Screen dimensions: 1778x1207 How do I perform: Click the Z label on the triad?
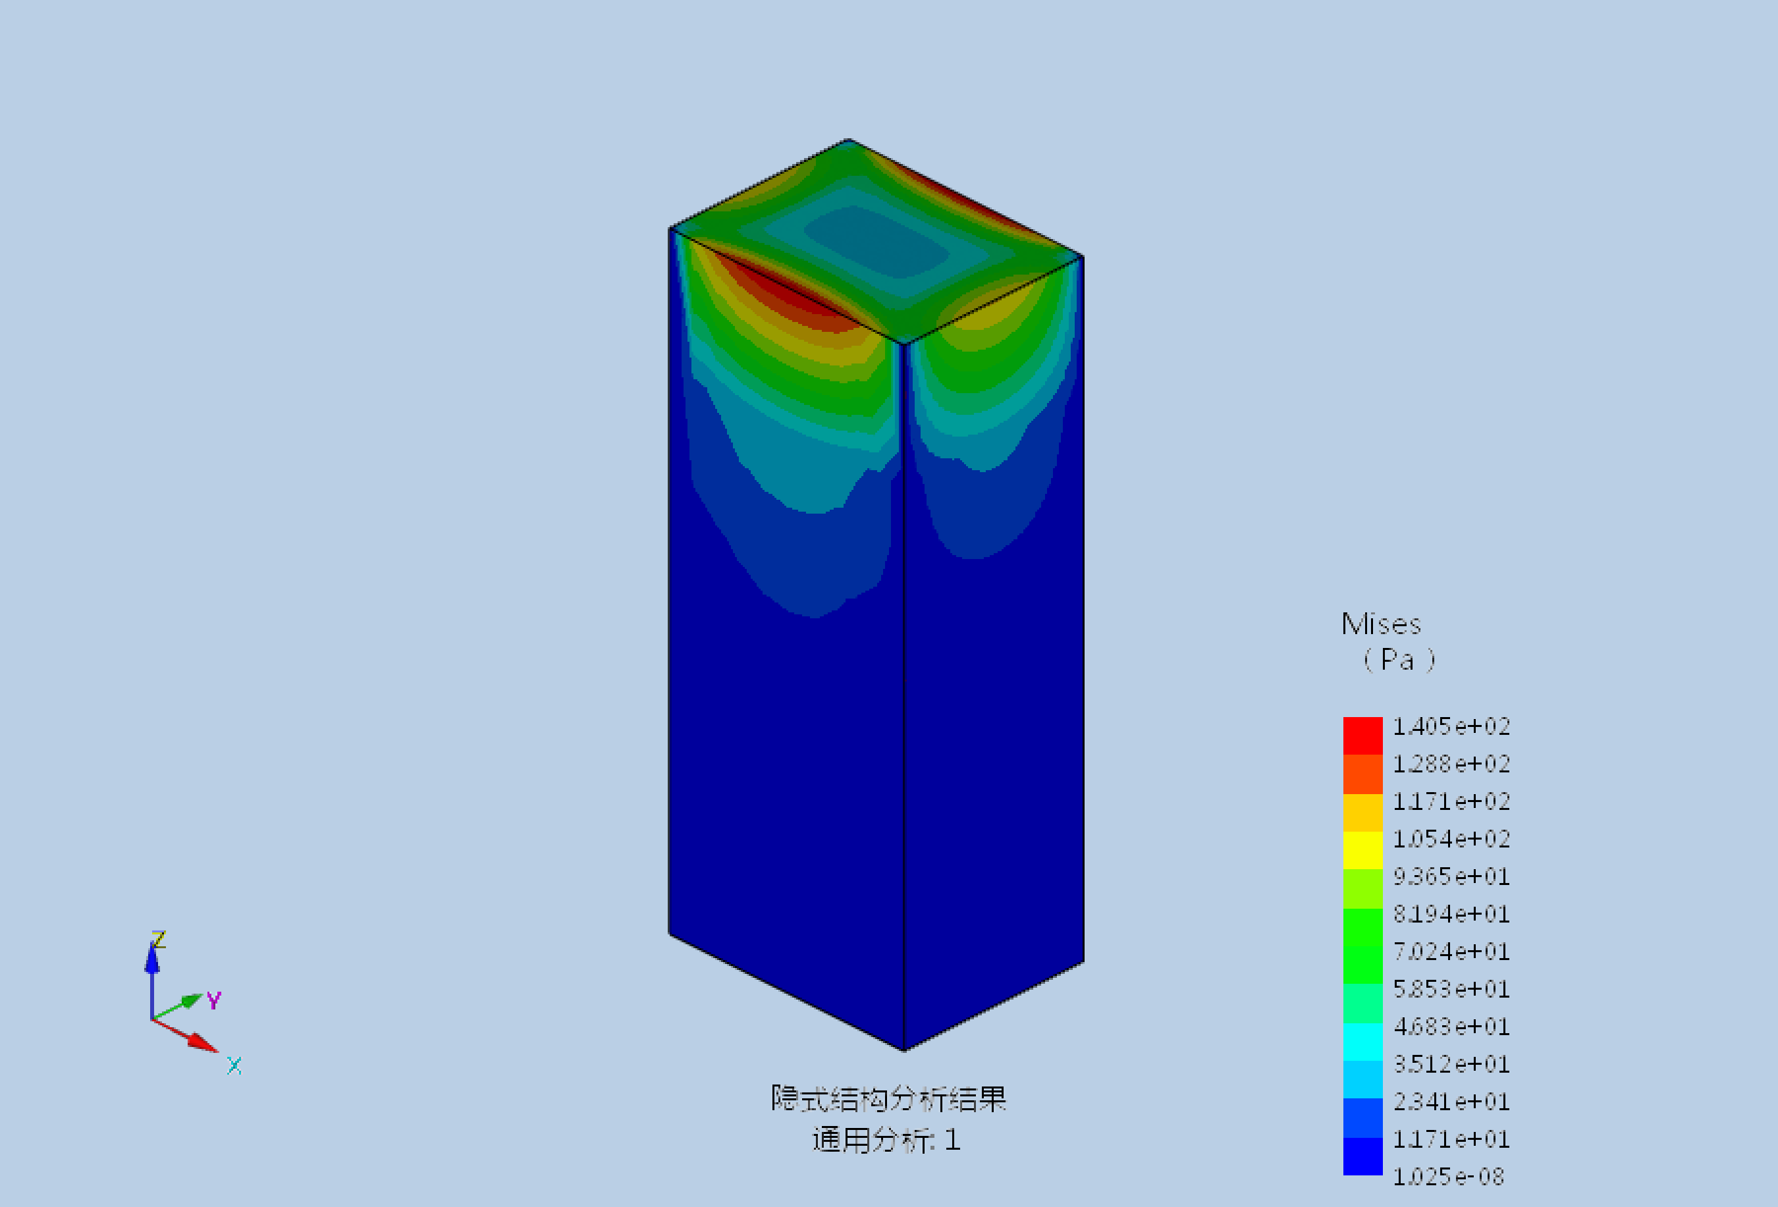coord(158,938)
